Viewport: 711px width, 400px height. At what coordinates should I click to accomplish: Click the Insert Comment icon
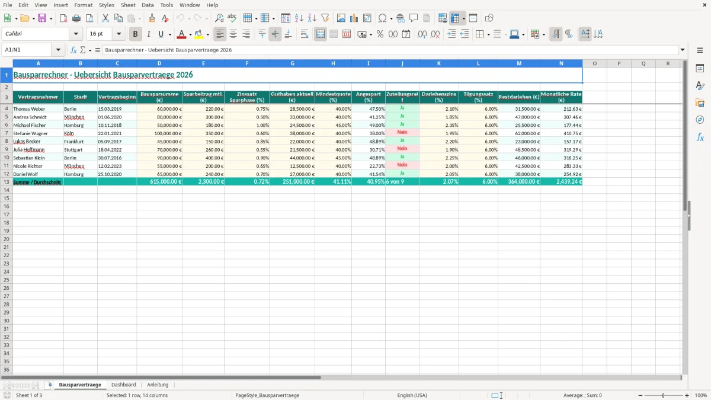414,18
